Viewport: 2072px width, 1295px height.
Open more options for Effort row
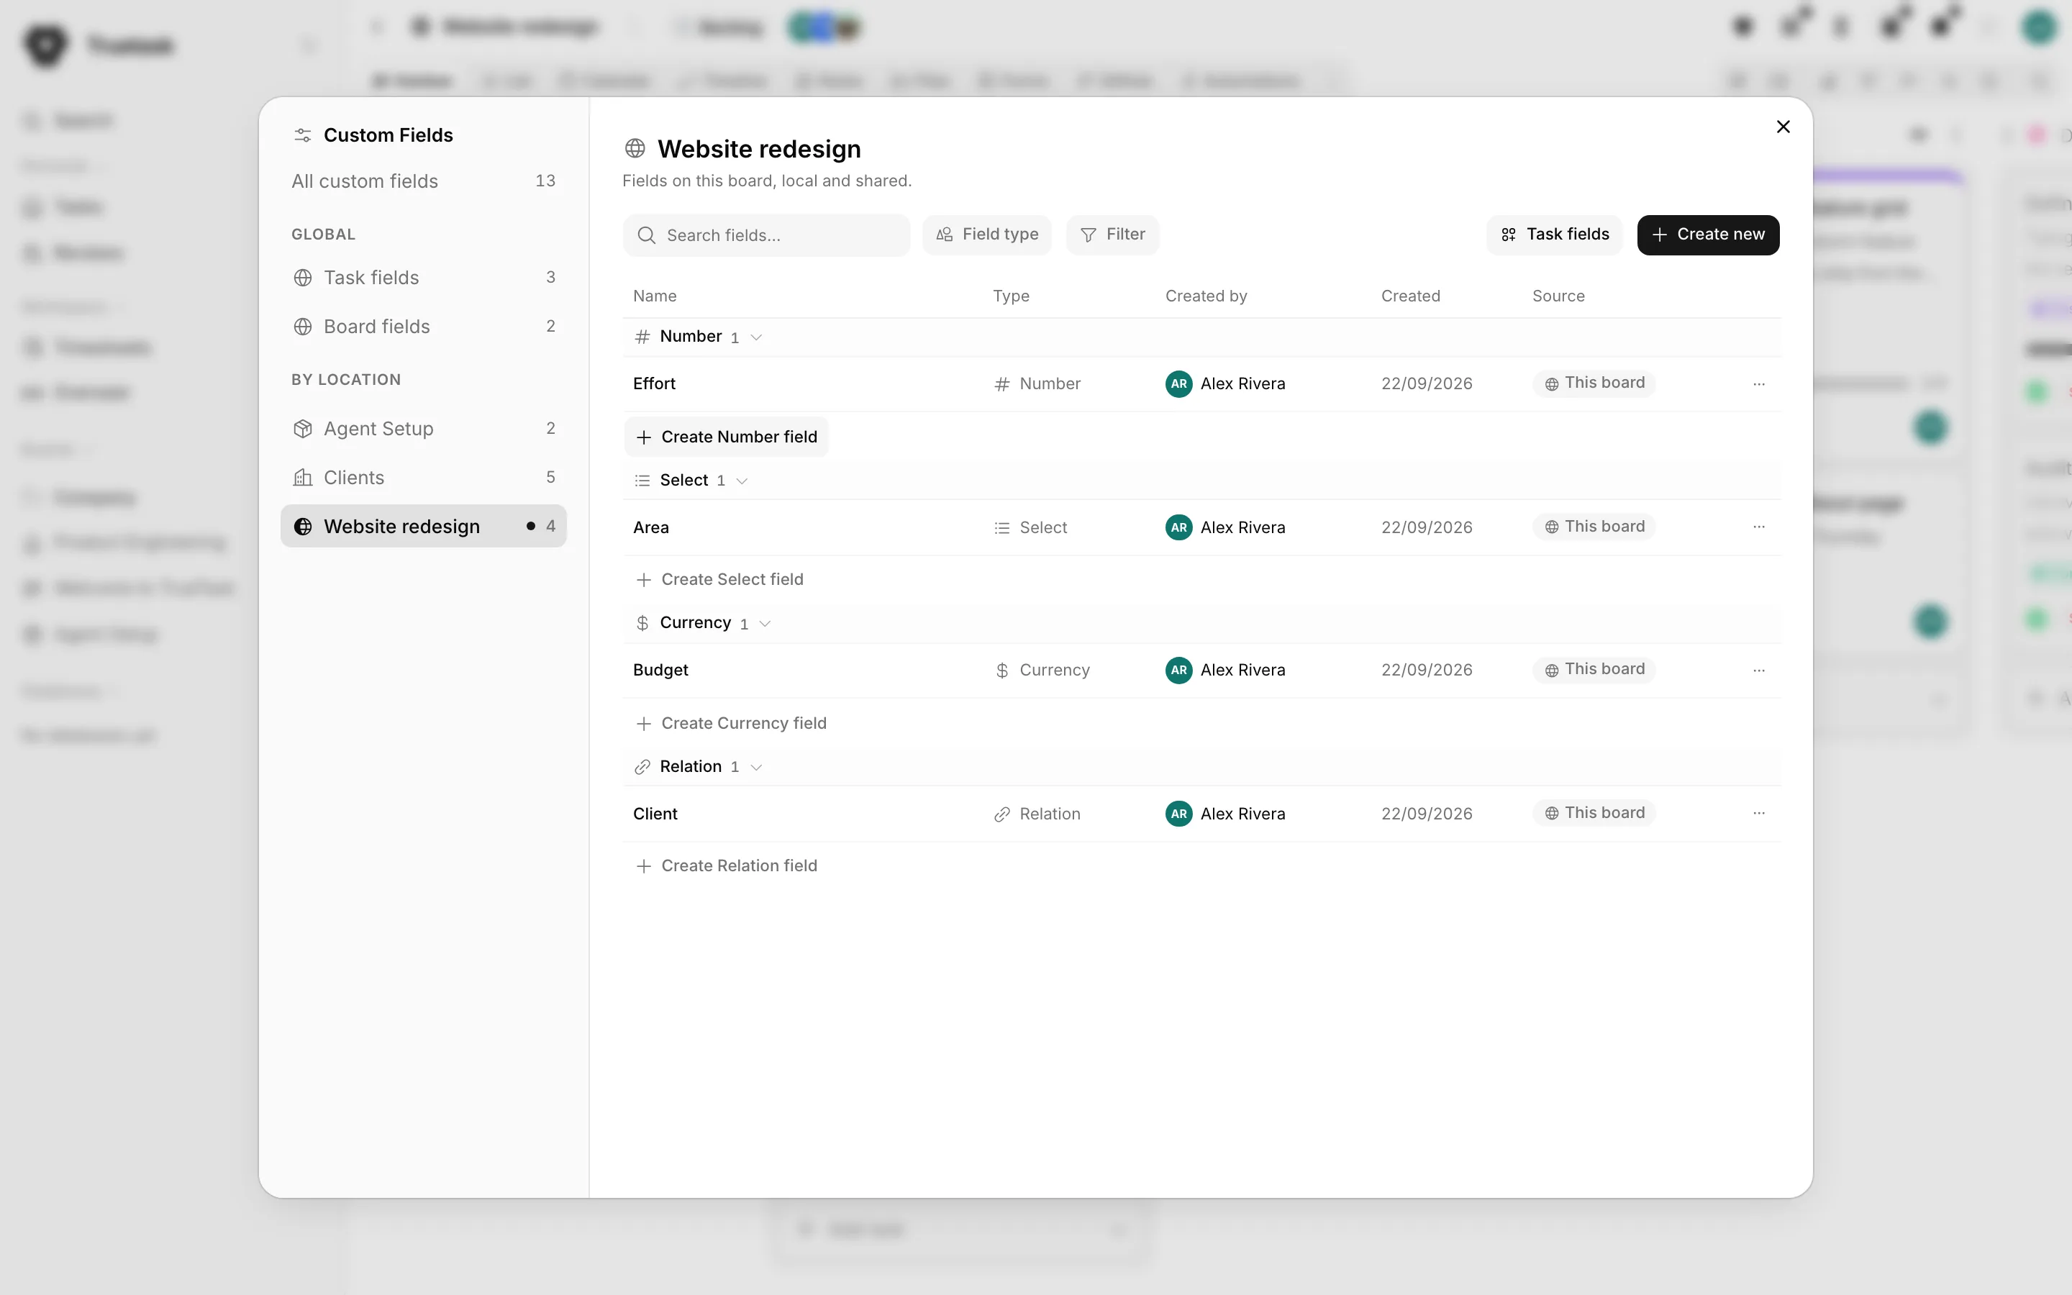click(1758, 383)
